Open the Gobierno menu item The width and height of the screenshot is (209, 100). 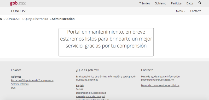[x=160, y=3]
